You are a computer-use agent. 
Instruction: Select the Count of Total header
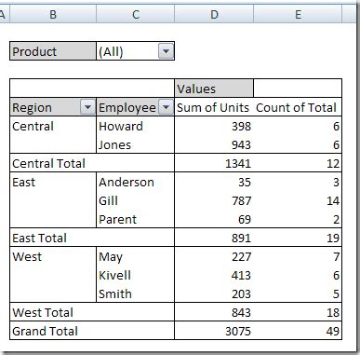coord(298,107)
